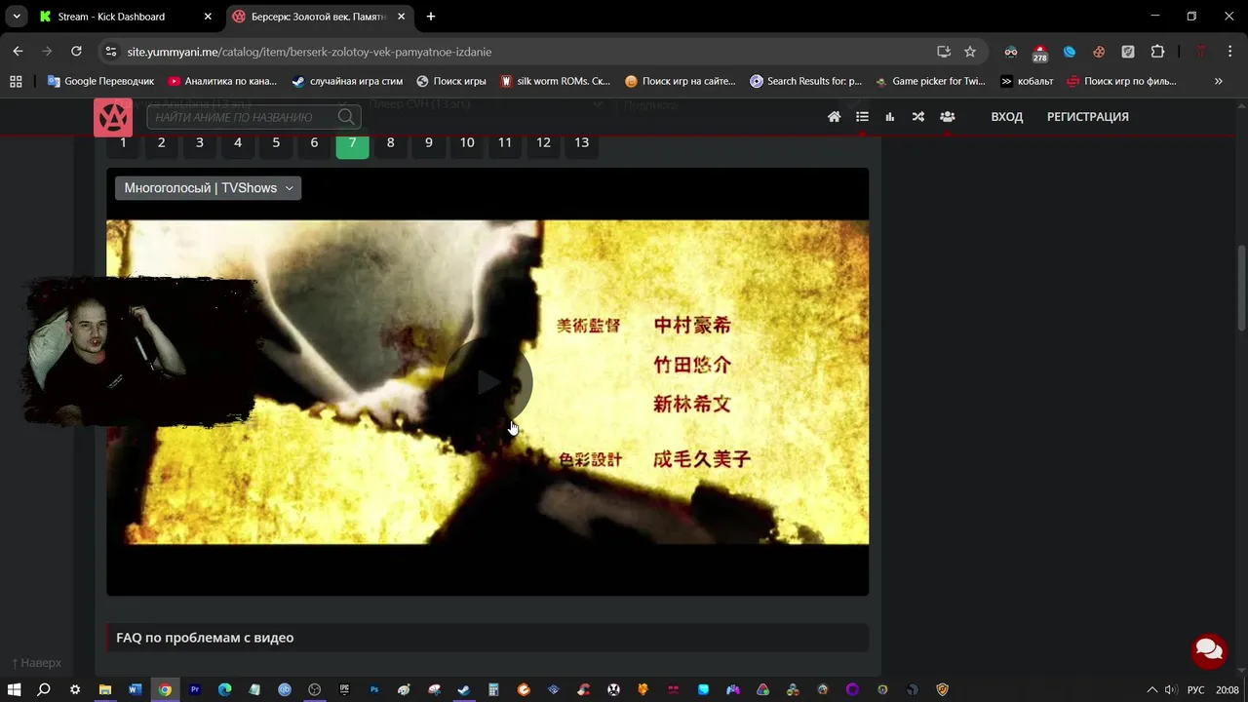Open the catalog list icon
Image resolution: width=1248 pixels, height=702 pixels.
(x=862, y=117)
